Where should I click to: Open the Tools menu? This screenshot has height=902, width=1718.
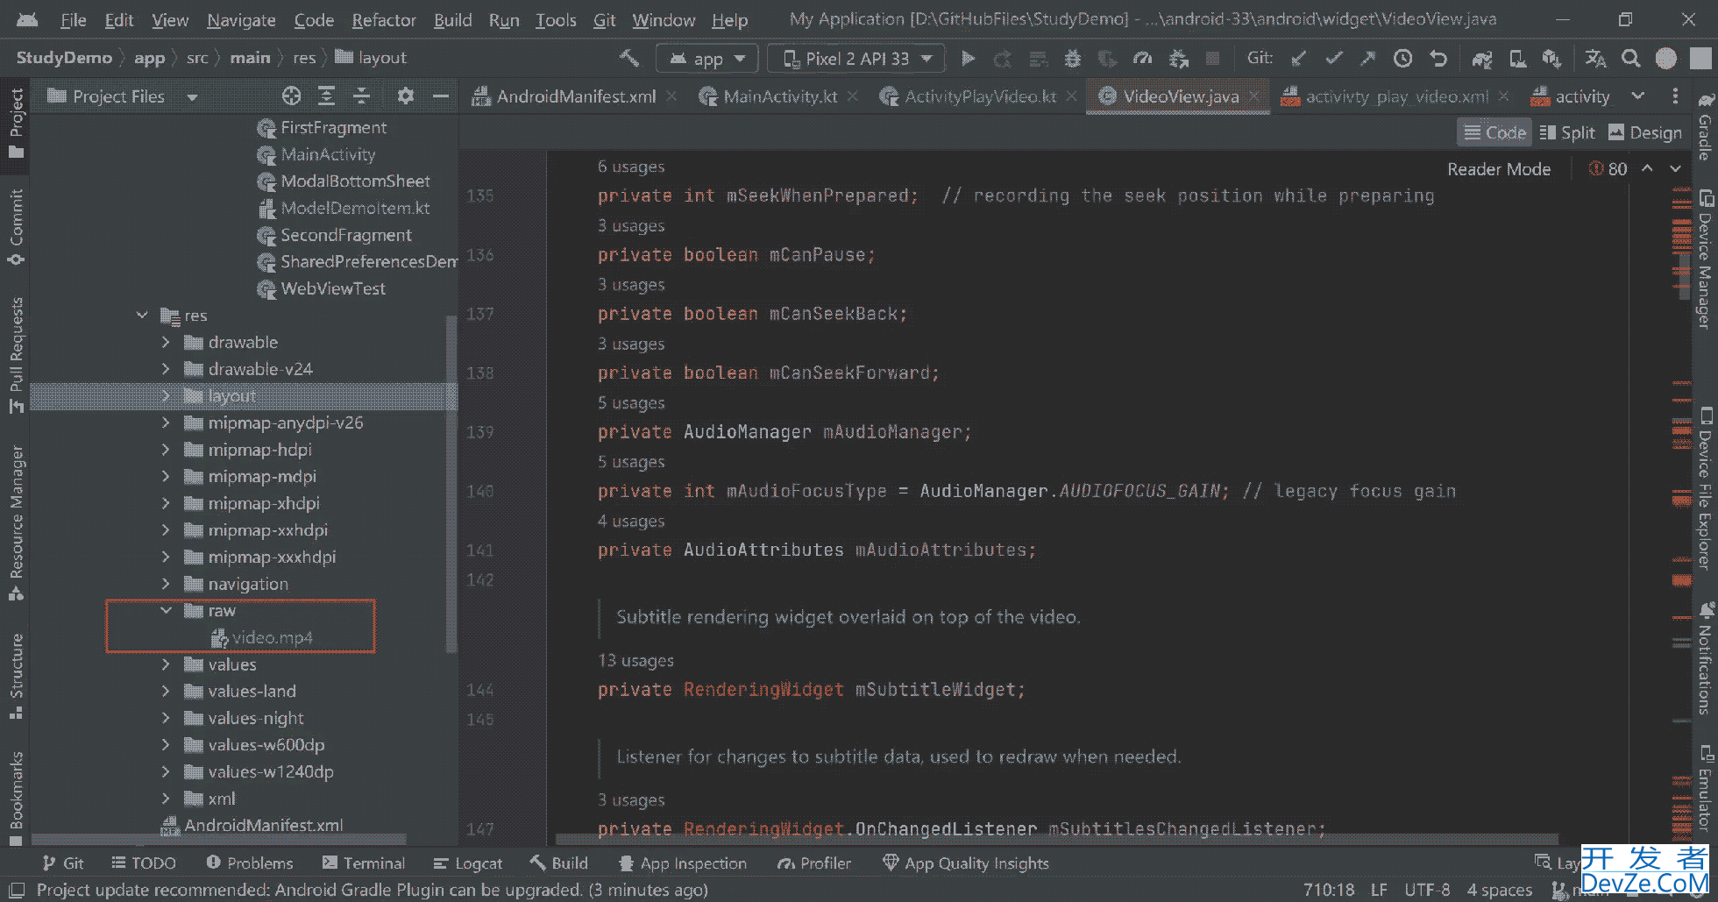556,19
